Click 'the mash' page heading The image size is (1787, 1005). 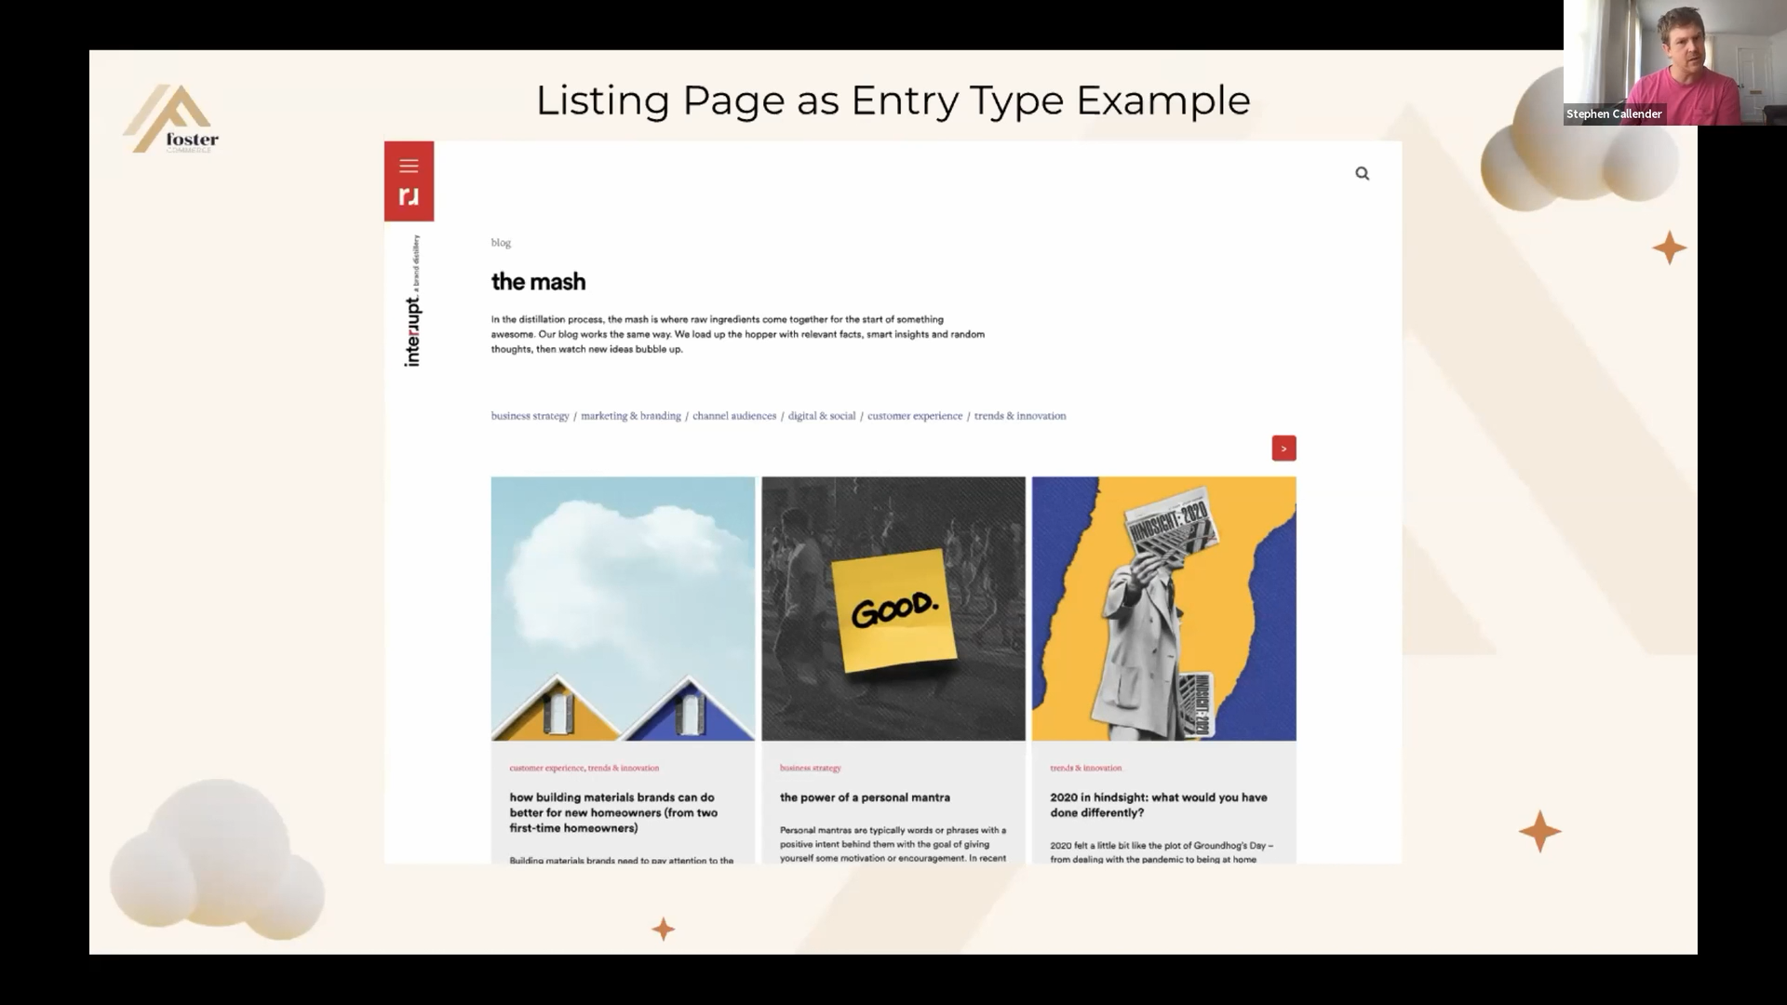pos(538,281)
